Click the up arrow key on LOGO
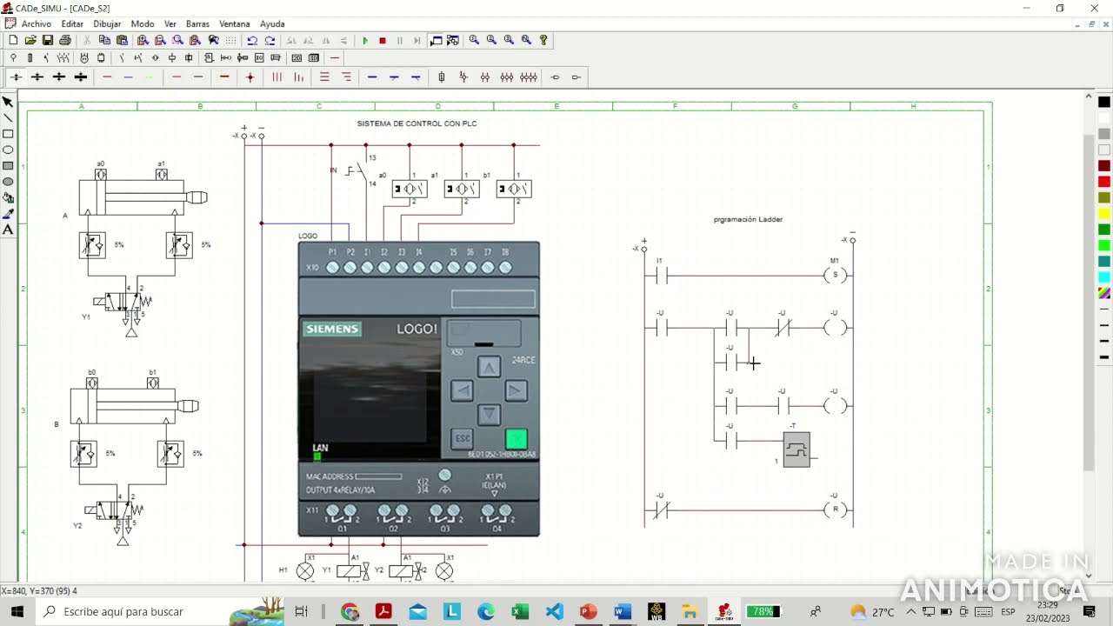 pyautogui.click(x=490, y=368)
